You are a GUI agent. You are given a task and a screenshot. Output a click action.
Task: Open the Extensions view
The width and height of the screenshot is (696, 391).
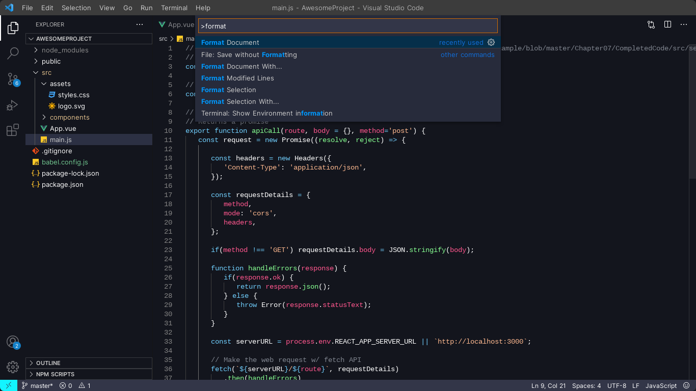12,130
